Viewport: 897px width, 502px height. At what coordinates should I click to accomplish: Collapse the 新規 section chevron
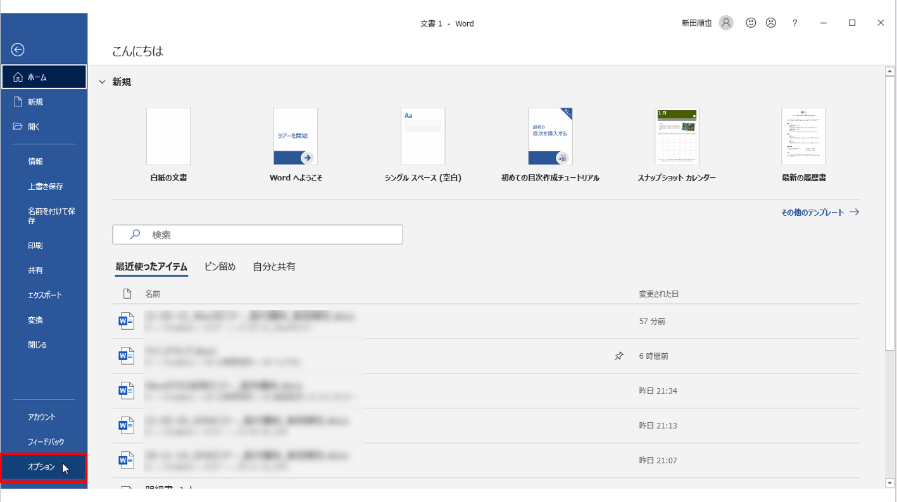tap(102, 82)
